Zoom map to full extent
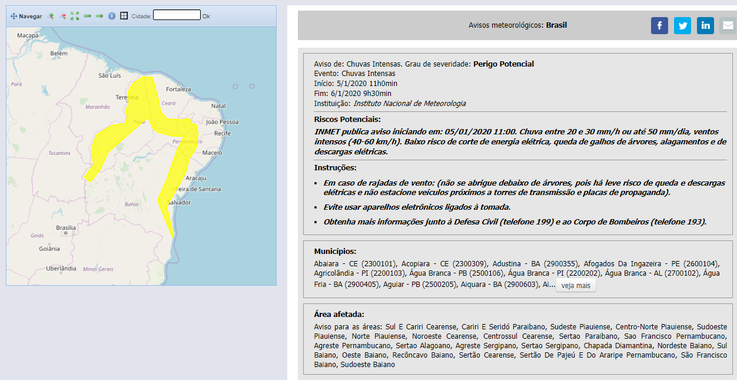Viewport: 737px width, 380px height. (x=75, y=16)
